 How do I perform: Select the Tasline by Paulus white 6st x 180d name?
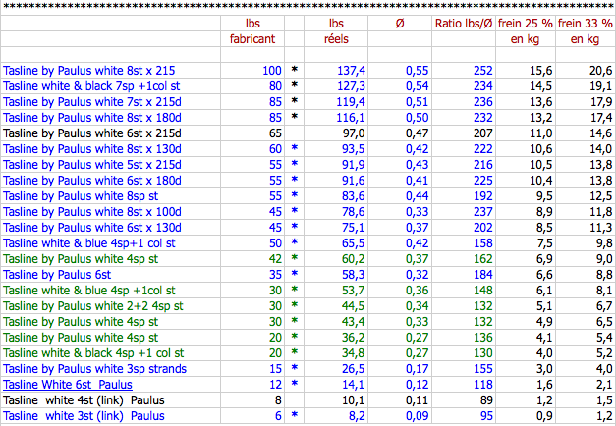92,181
